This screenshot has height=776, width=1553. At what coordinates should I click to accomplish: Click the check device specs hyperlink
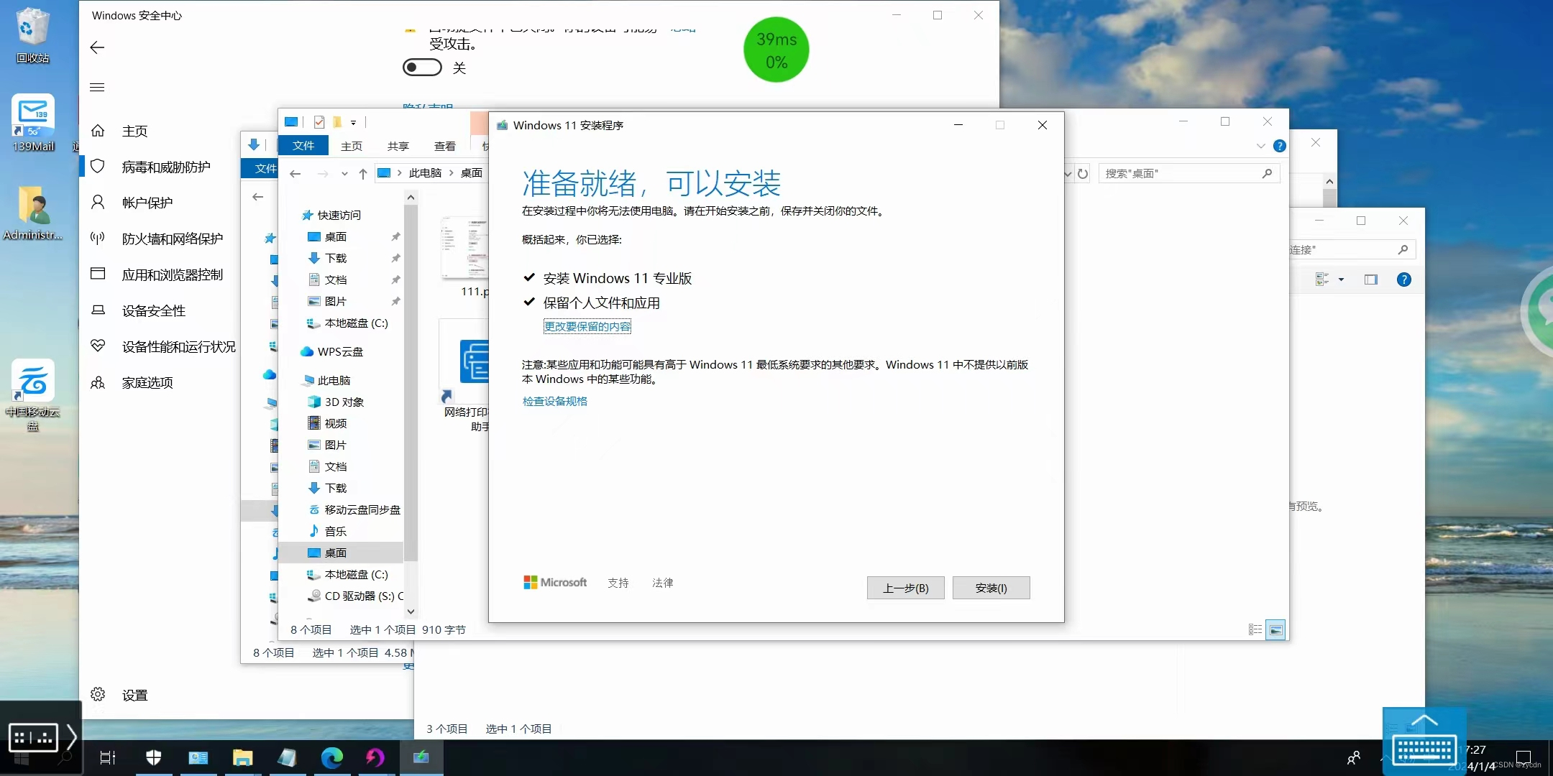554,401
